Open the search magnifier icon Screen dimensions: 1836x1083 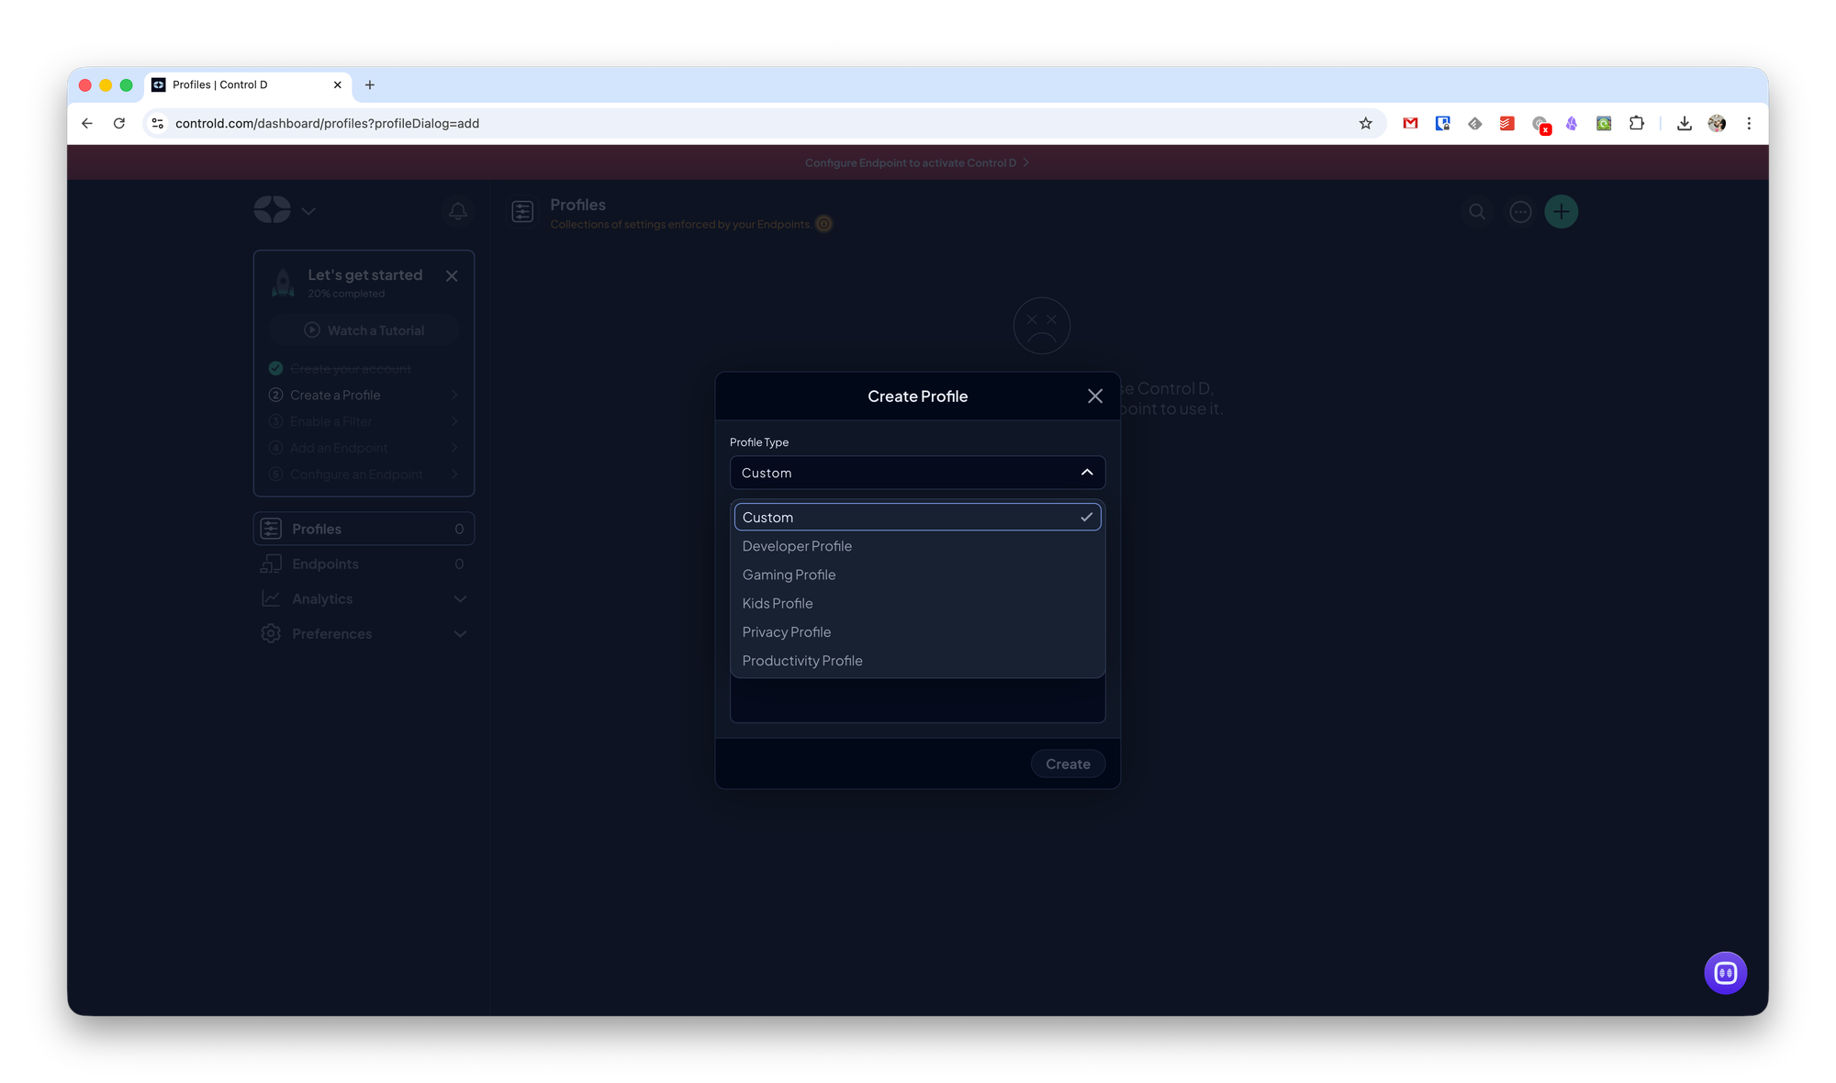point(1476,212)
